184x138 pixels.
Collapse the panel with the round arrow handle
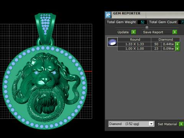click(x=147, y=27)
